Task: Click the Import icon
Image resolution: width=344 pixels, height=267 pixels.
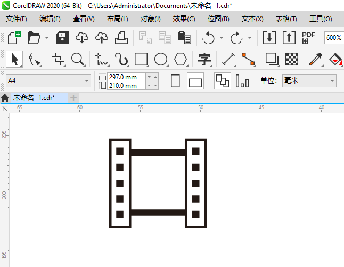Action: [x=269, y=38]
